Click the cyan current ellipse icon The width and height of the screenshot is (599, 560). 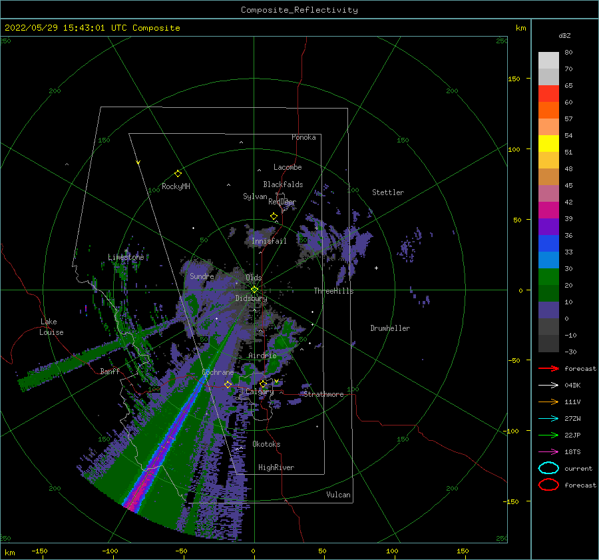(548, 468)
